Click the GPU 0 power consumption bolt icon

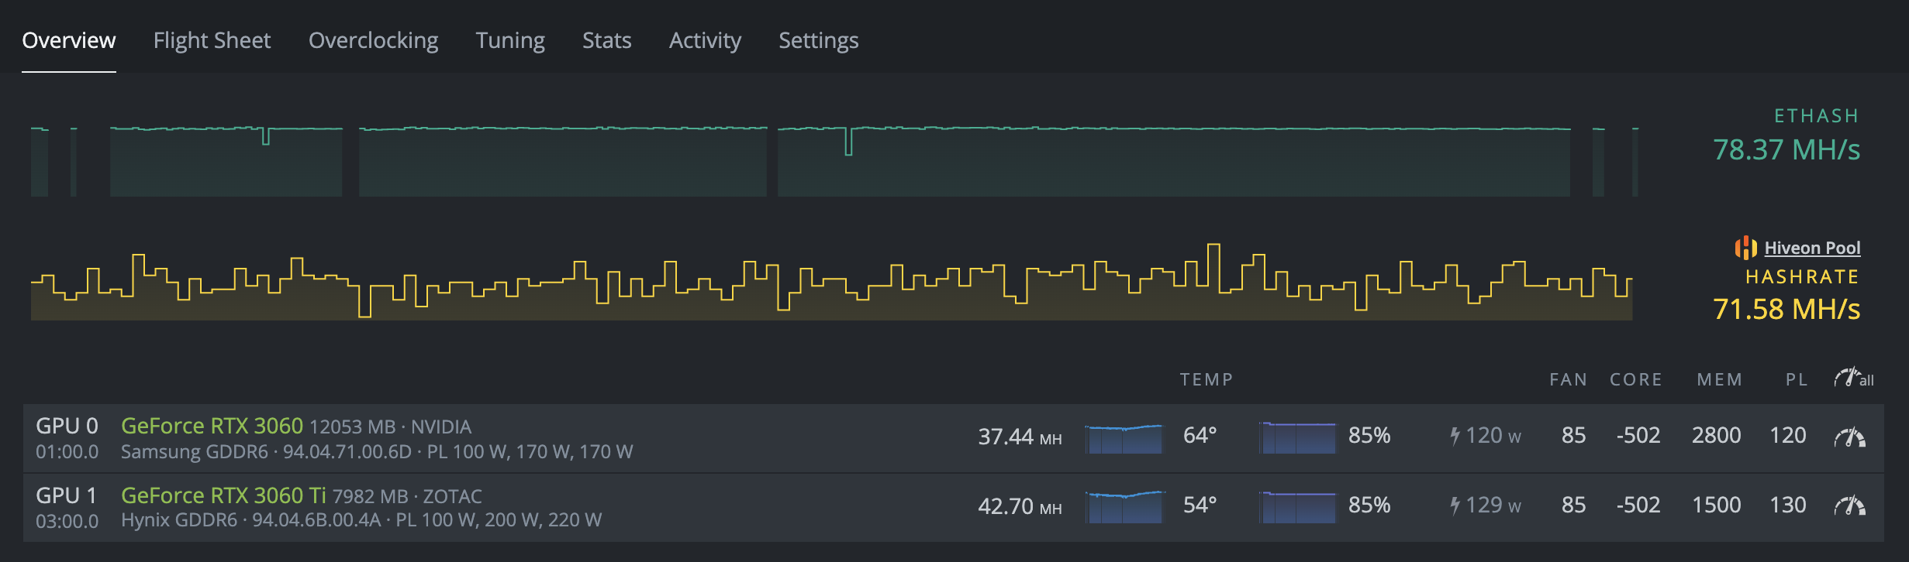point(1455,437)
